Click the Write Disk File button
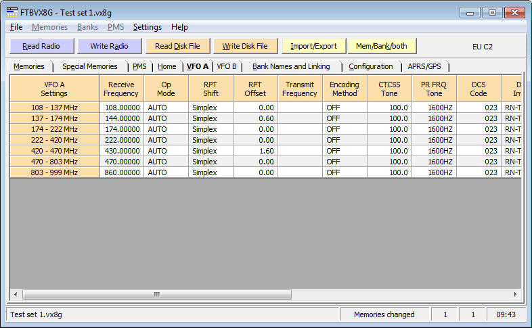The image size is (532, 328). [x=245, y=46]
